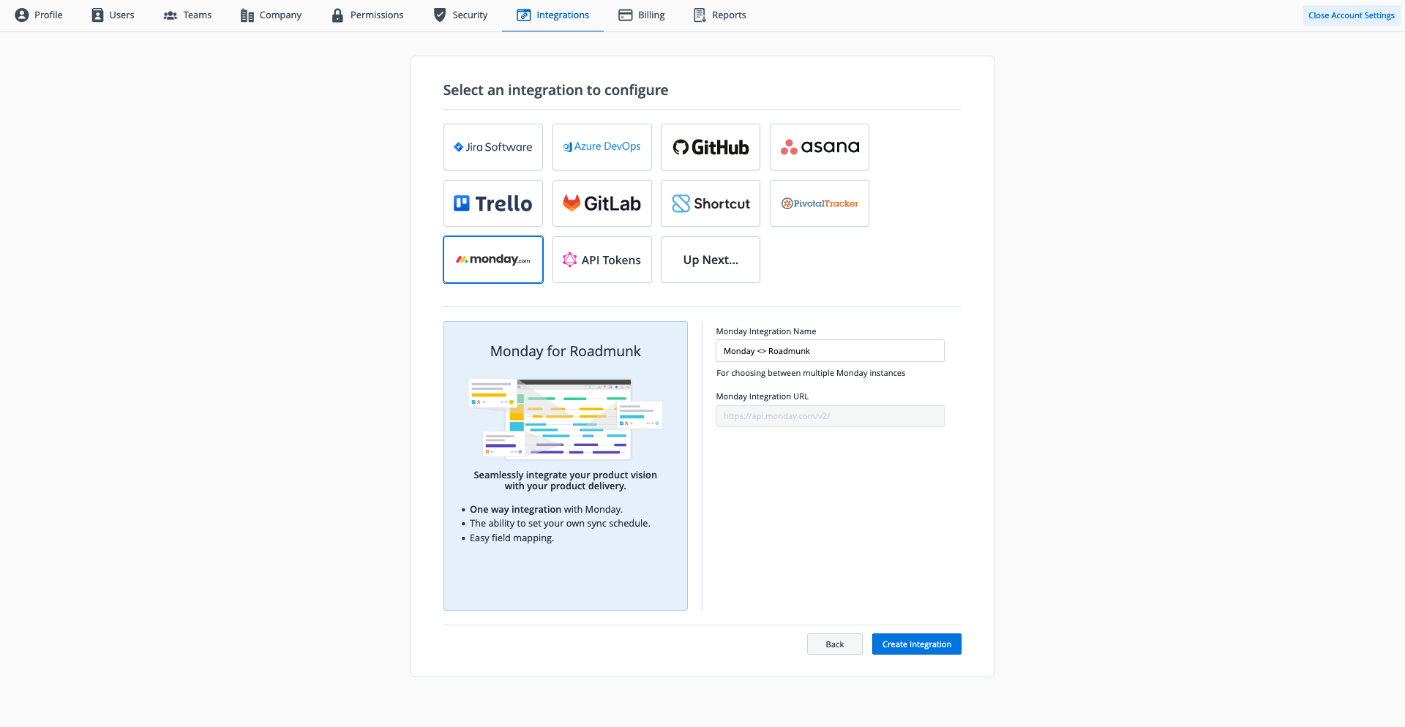Click the Create Integration button
1405x727 pixels.
tap(916, 644)
